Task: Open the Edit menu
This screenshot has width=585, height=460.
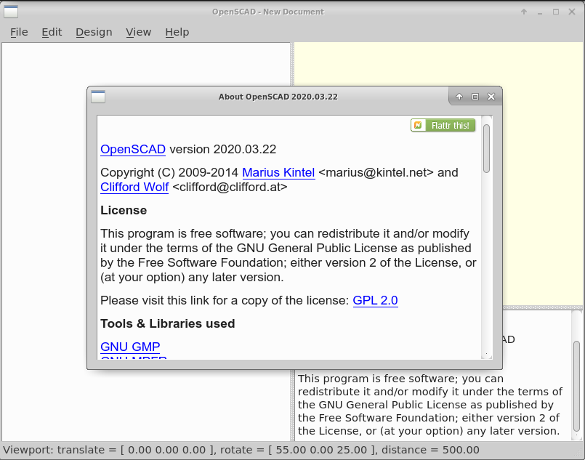Action: point(52,32)
